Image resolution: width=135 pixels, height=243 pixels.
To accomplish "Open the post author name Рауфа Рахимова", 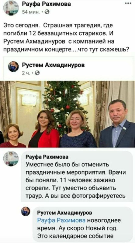I will (x=47, y=4).
